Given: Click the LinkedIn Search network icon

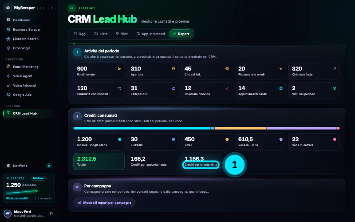Looking at the screenshot, I should 8,39.
